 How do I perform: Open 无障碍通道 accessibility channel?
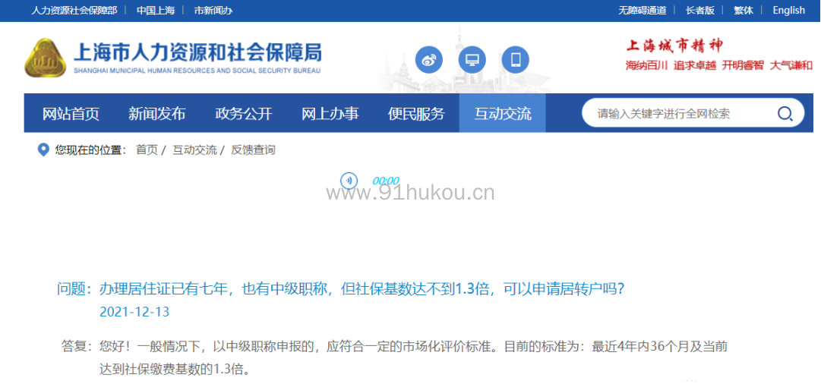(x=642, y=11)
